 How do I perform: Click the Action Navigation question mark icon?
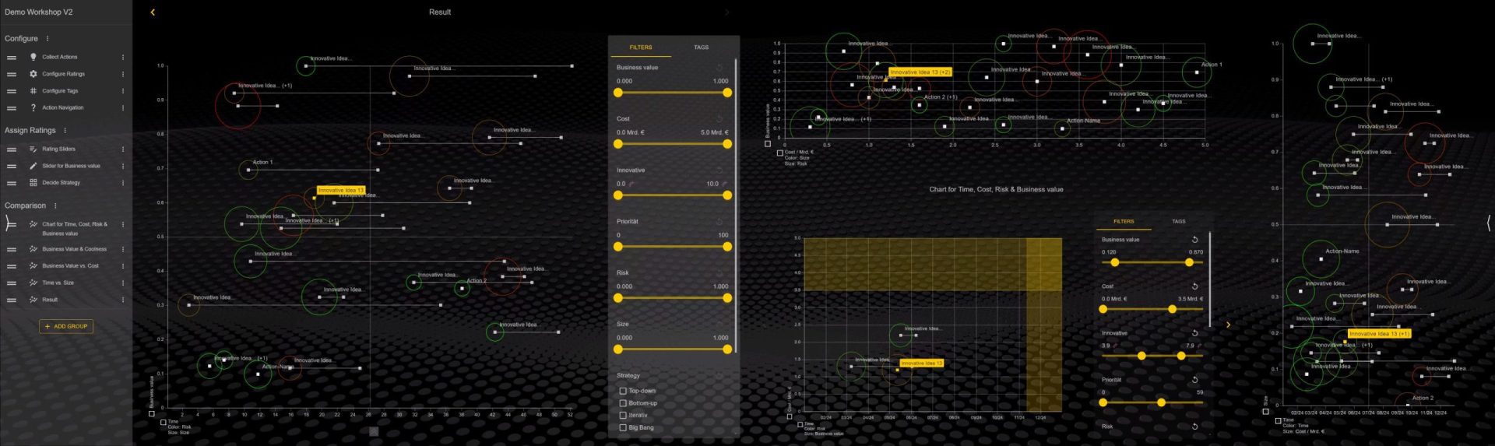tap(33, 108)
